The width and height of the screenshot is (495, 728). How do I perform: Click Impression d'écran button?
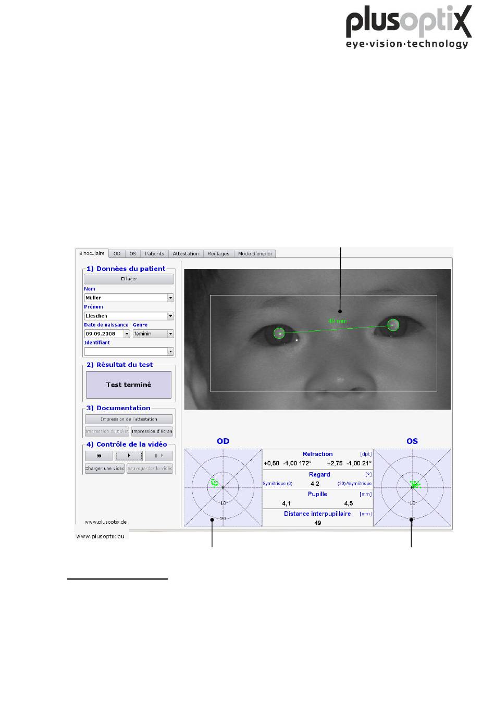pyautogui.click(x=152, y=431)
